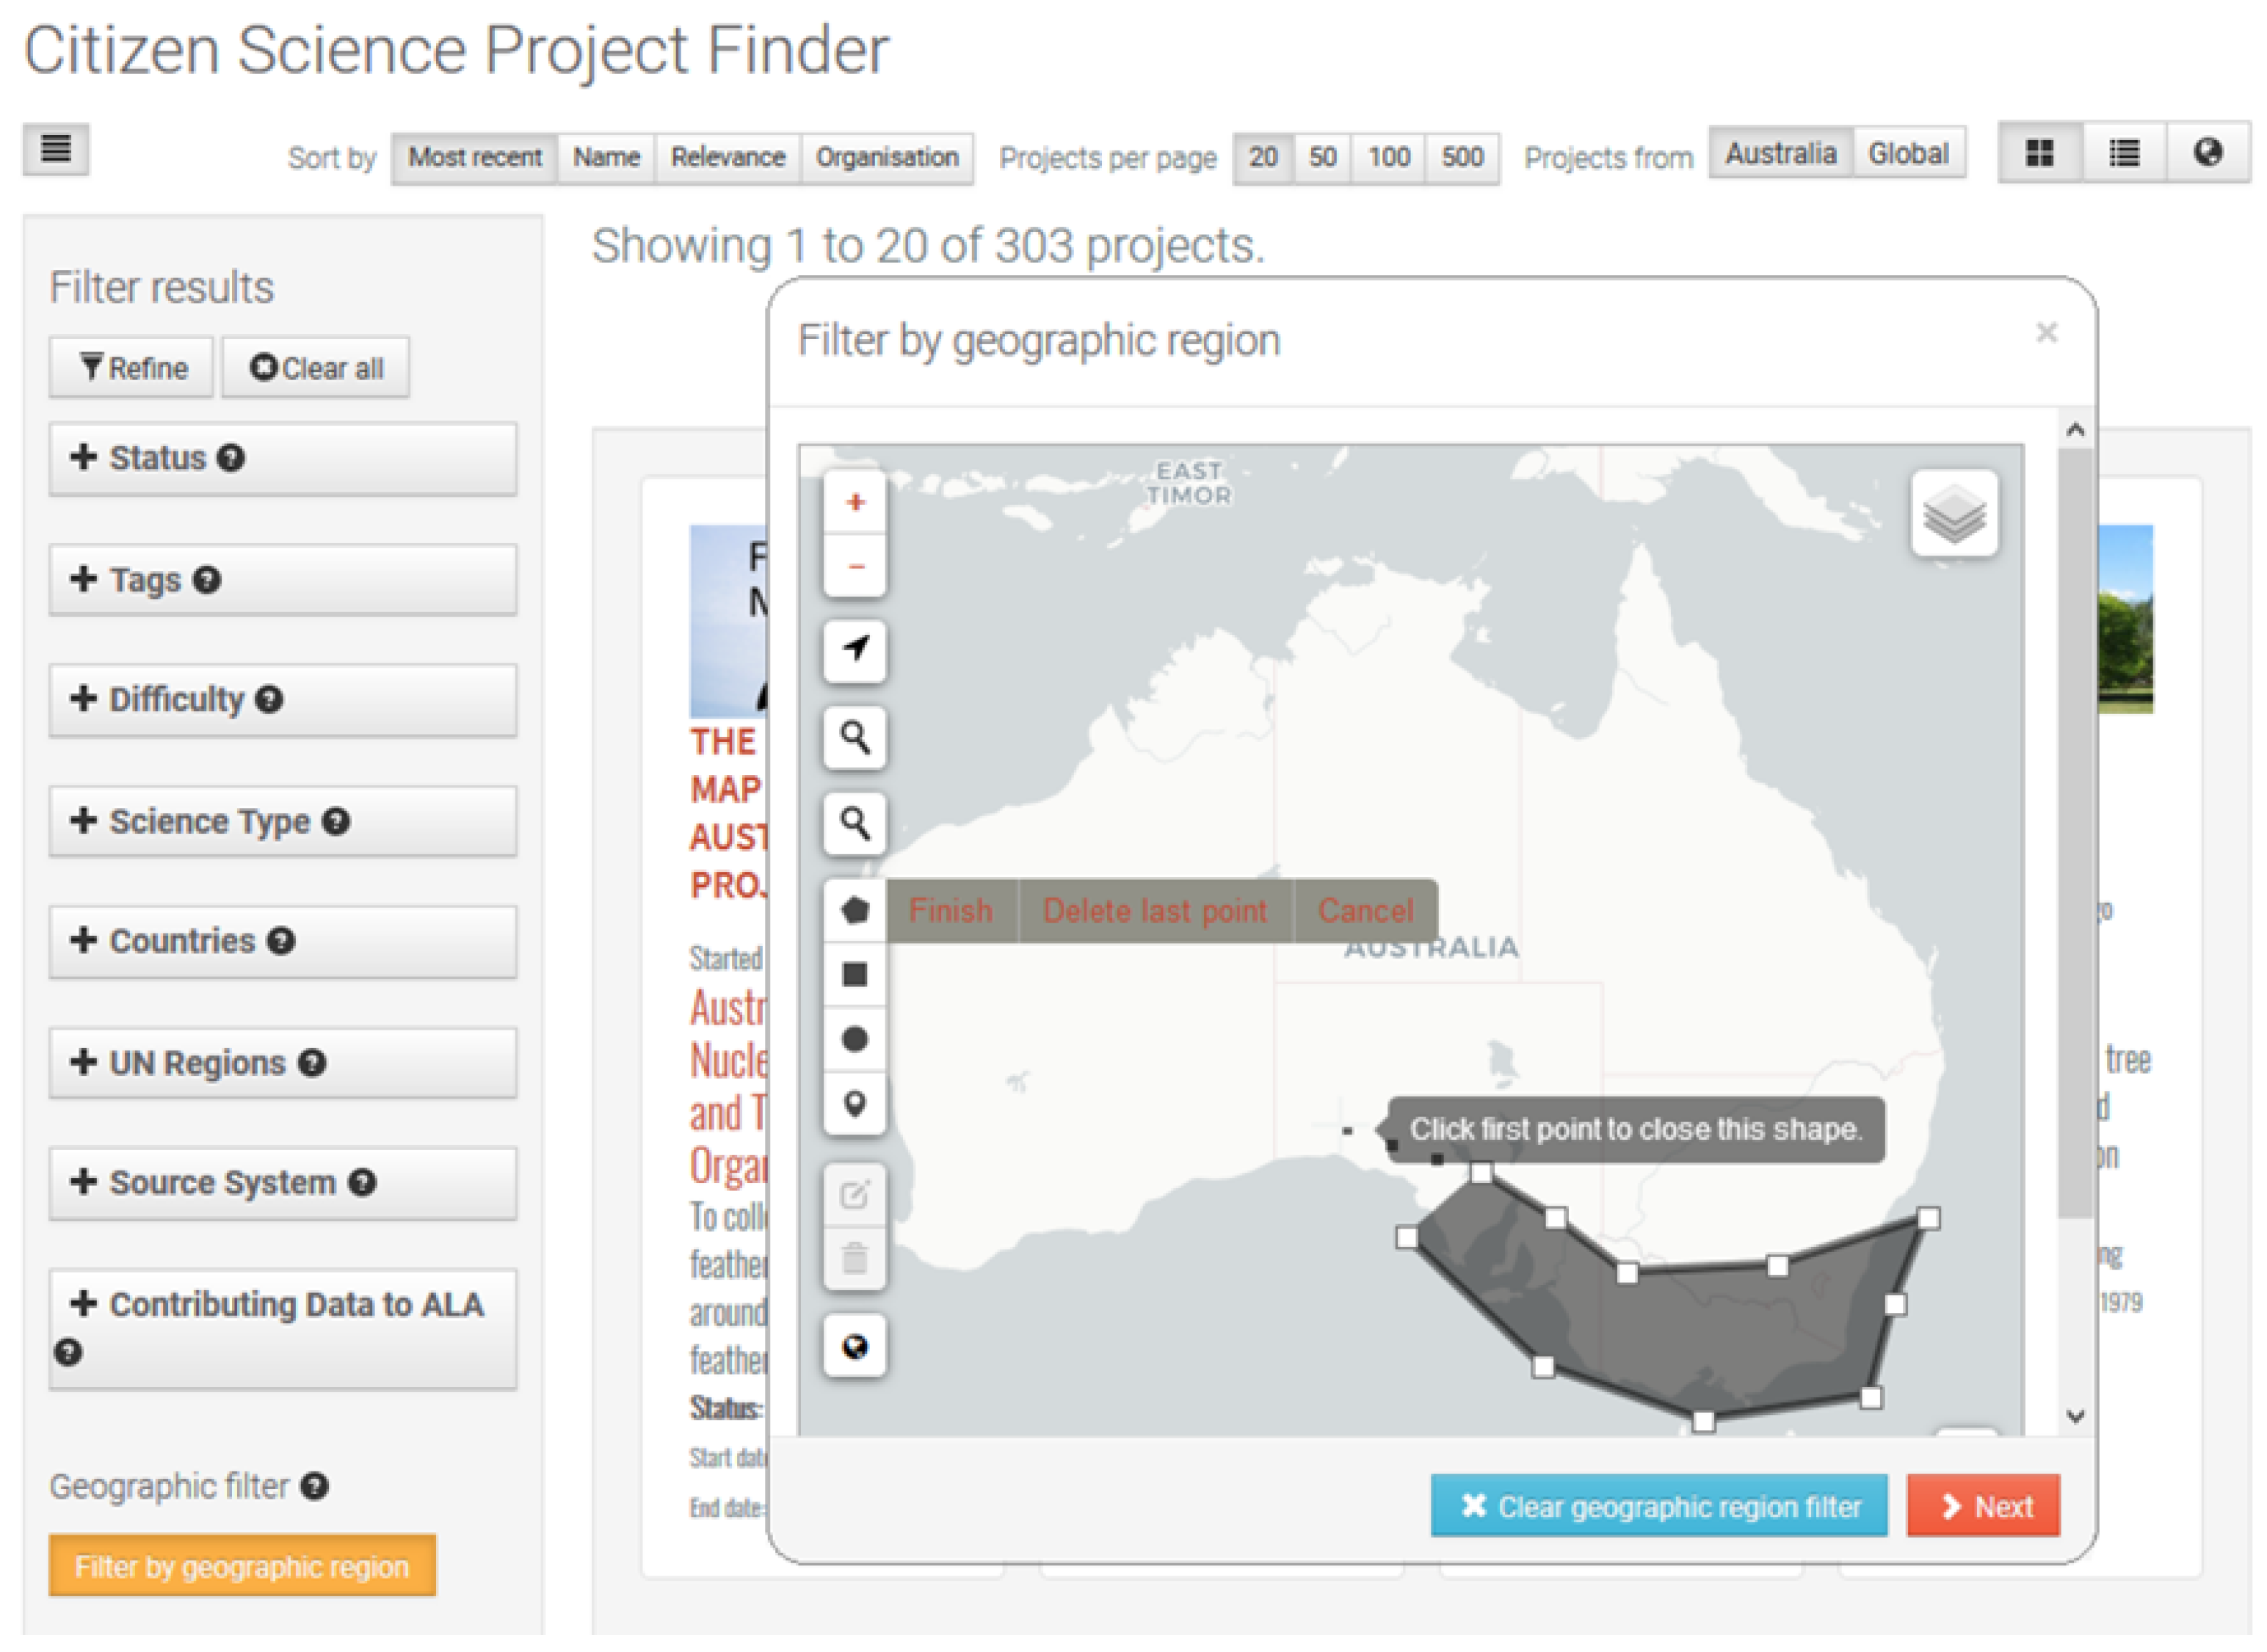2267x1652 pixels.
Task: Set projects per page to 50
Action: click(1321, 158)
